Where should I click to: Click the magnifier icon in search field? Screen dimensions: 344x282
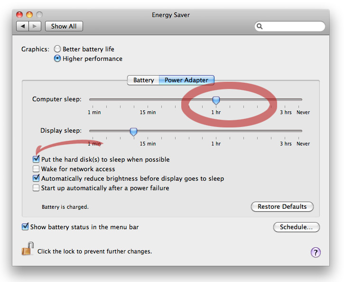point(260,26)
